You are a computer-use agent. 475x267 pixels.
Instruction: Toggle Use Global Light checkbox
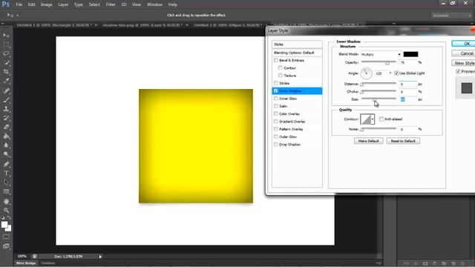(396, 73)
